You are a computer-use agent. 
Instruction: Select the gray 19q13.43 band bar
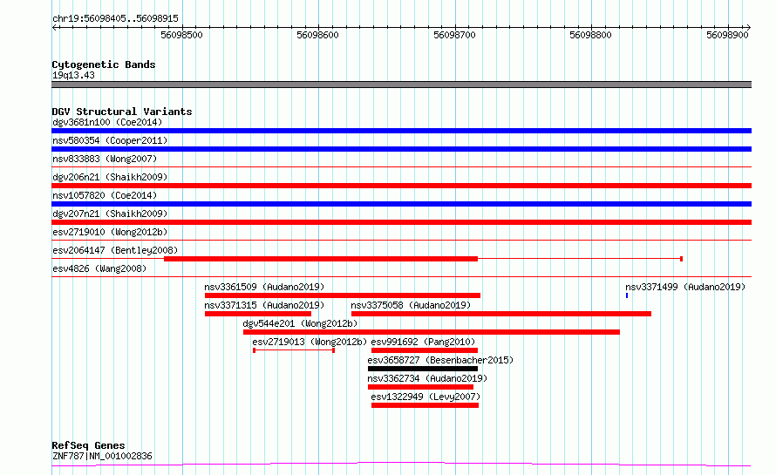[401, 85]
